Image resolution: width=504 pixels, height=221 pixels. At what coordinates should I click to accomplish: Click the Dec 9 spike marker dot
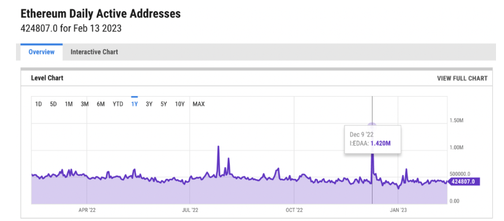tap(372, 125)
